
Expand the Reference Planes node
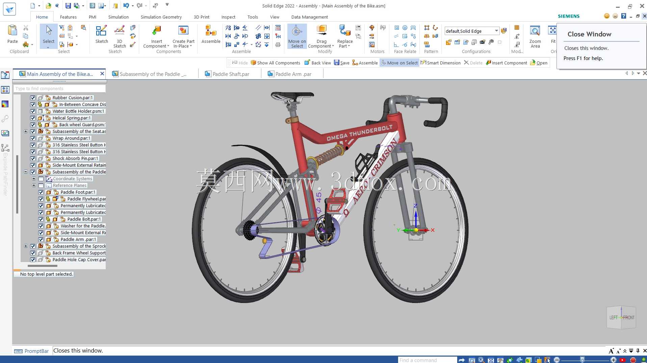pos(34,185)
